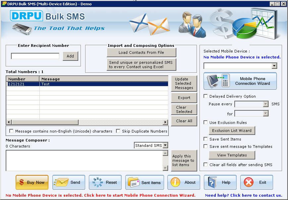Enable Delayed Delivery Option
Image resolution: width=288 pixels, height=200 pixels.
pos(205,96)
